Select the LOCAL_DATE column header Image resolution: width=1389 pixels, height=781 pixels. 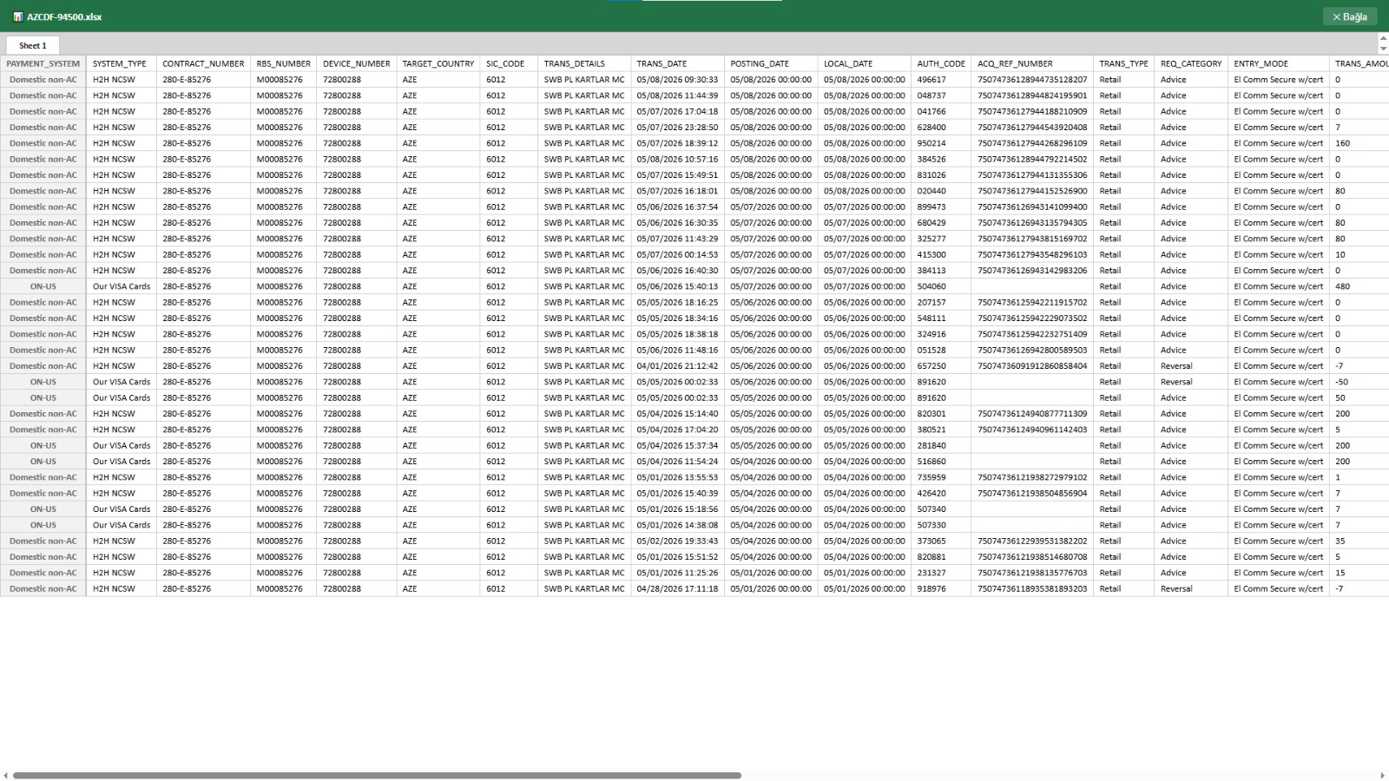[865, 63]
